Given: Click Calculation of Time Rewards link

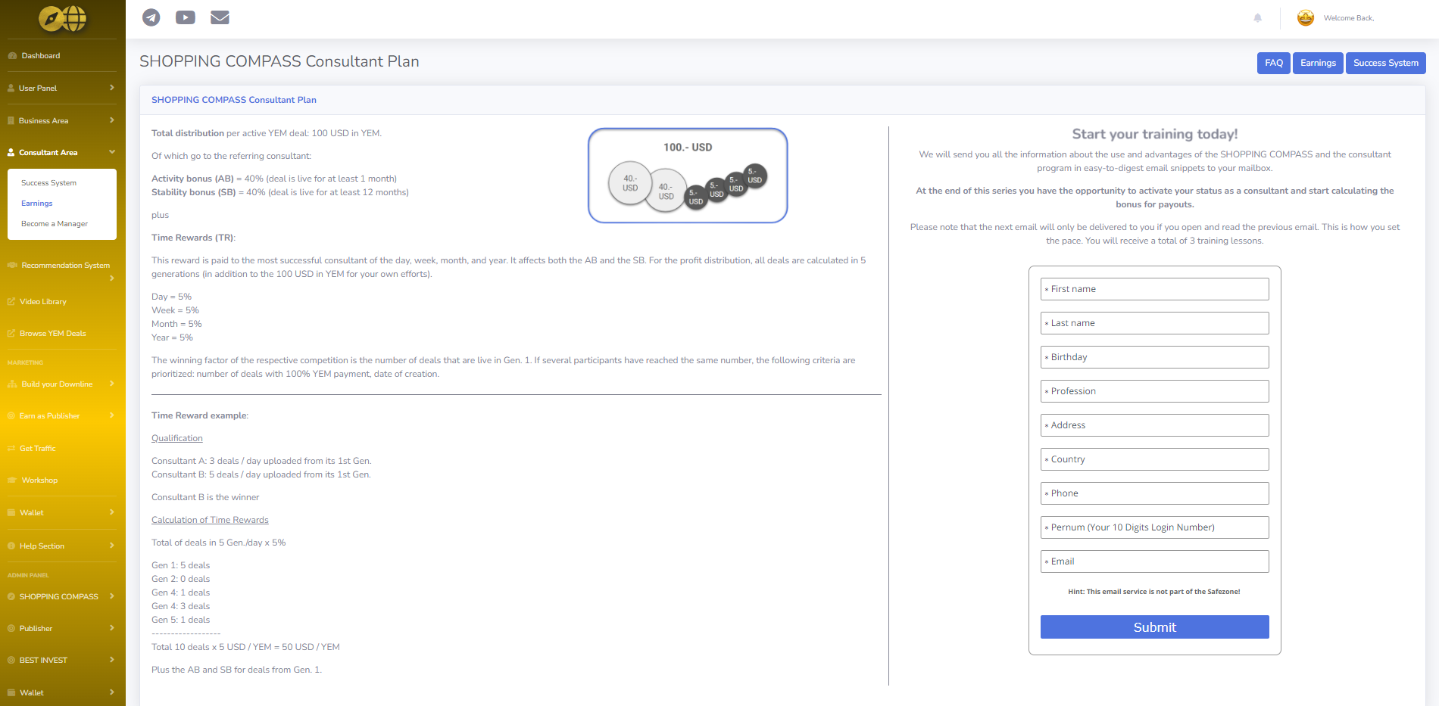Looking at the screenshot, I should [x=210, y=520].
